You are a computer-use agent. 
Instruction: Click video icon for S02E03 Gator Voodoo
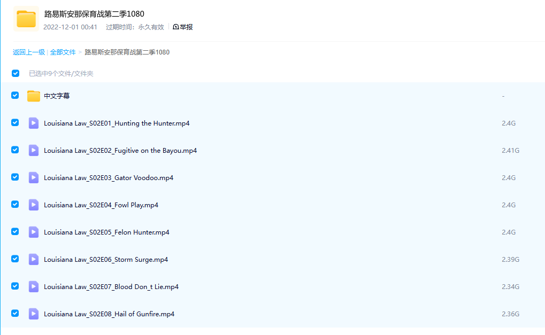coord(34,178)
